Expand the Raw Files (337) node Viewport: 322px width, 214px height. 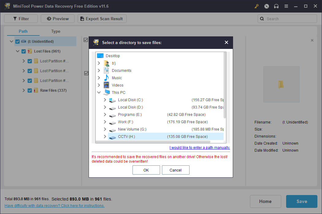24,90
